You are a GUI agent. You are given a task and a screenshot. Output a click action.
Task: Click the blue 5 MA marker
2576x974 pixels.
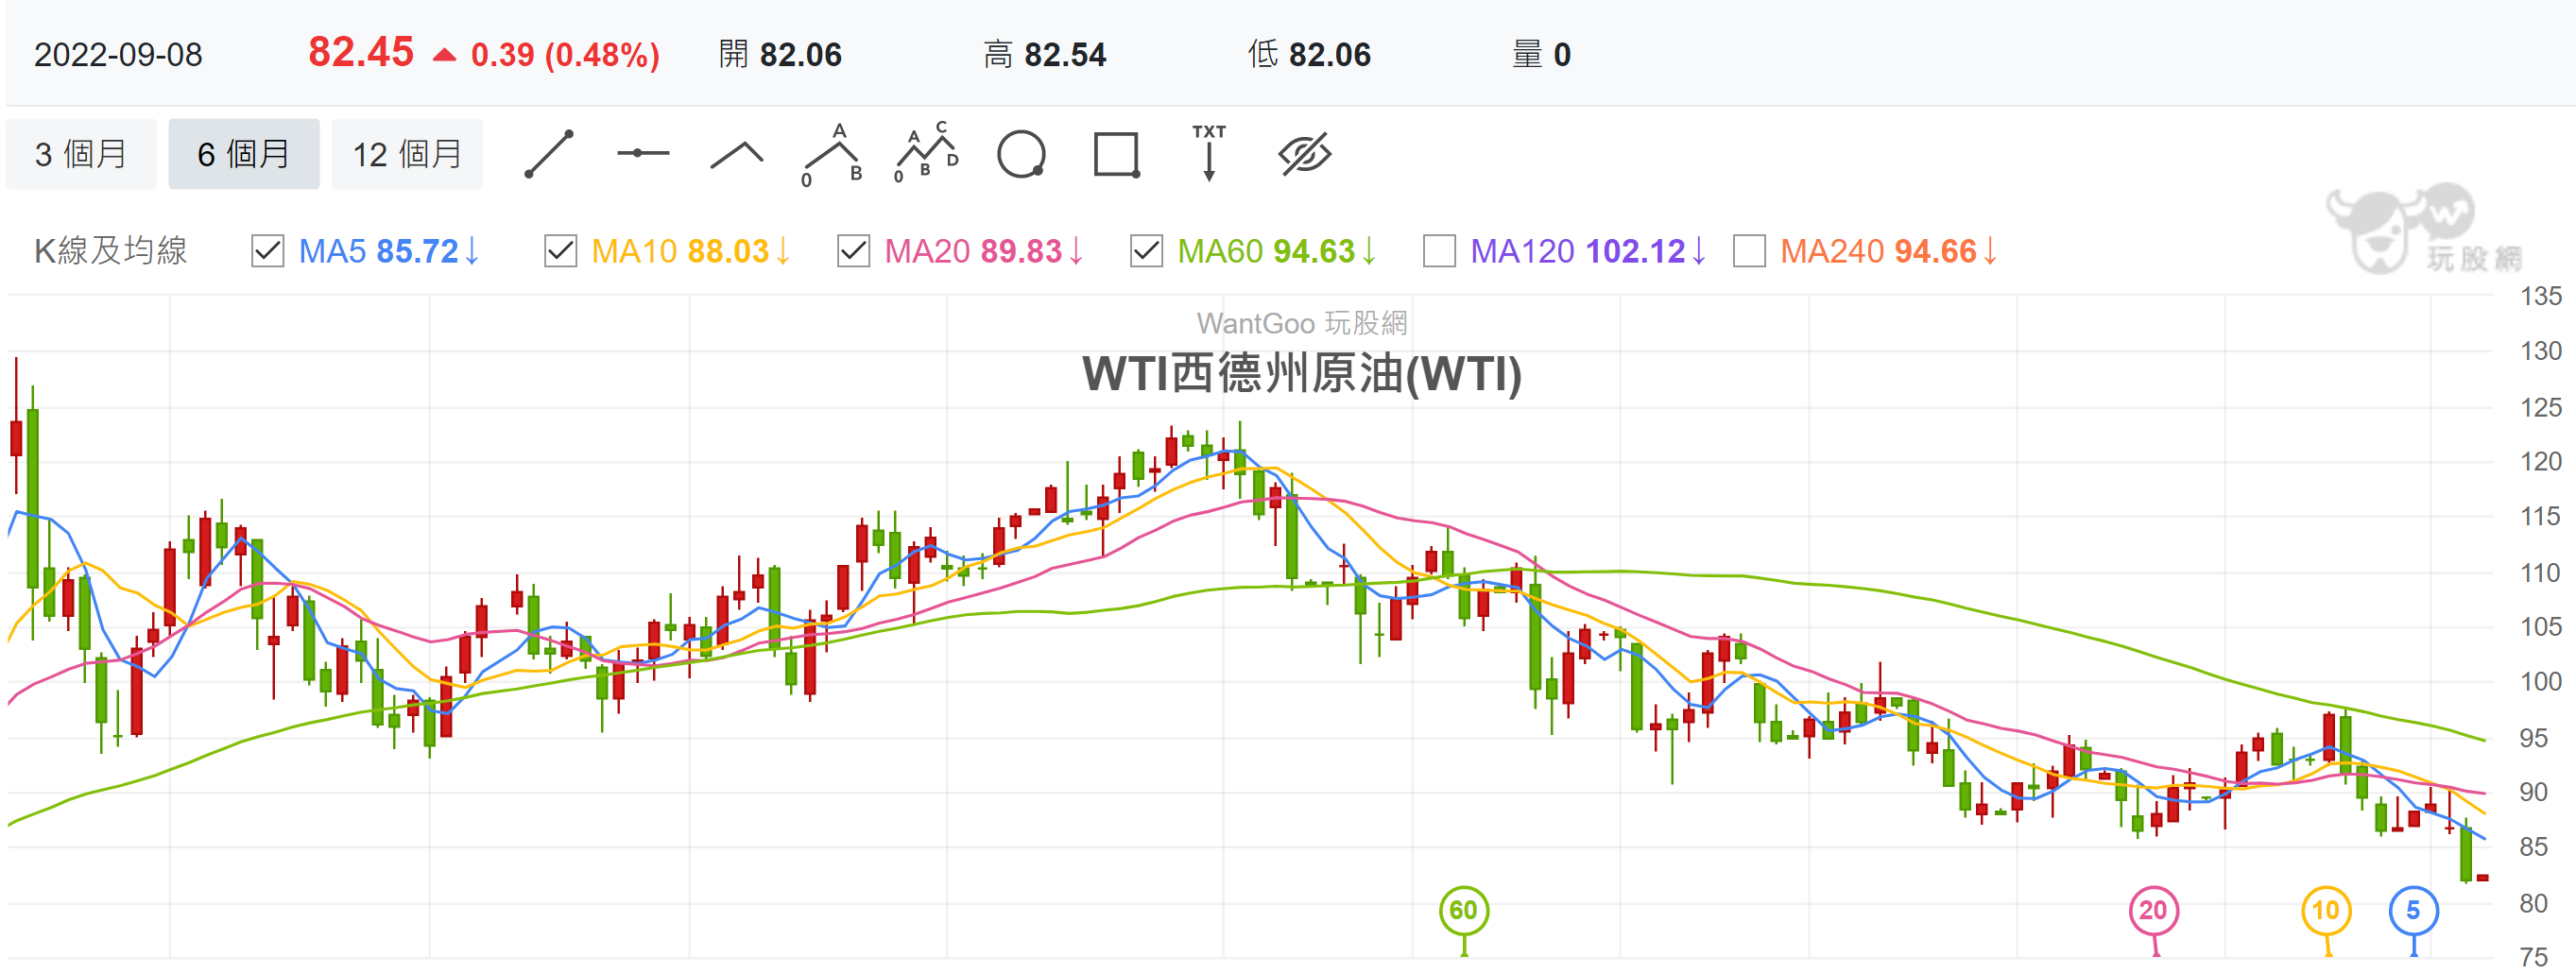point(2414,911)
